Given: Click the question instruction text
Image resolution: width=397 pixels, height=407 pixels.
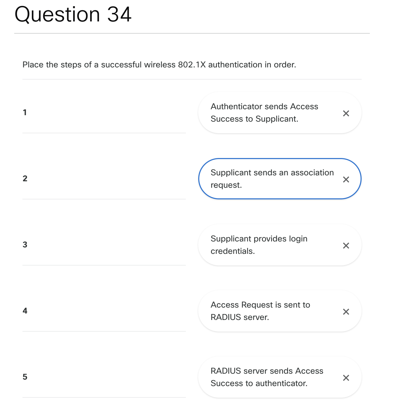Looking at the screenshot, I should [159, 65].
